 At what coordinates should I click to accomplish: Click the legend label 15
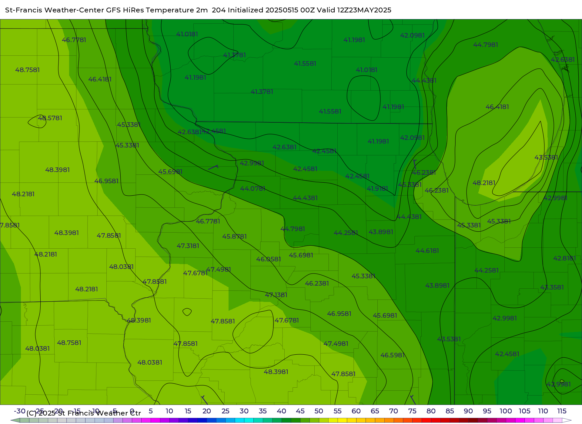pos(188,411)
